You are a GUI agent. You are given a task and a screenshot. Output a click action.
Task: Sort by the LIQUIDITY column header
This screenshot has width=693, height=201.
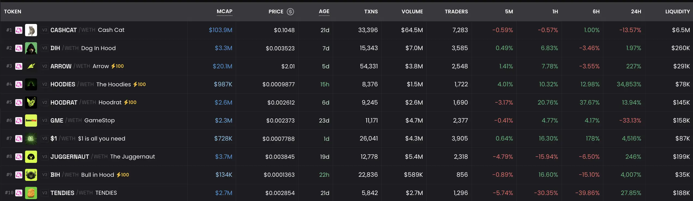pyautogui.click(x=677, y=12)
